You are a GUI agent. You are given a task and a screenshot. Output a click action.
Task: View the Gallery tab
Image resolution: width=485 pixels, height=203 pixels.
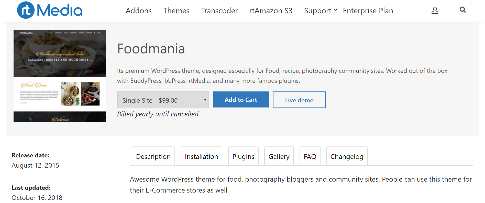(x=279, y=156)
